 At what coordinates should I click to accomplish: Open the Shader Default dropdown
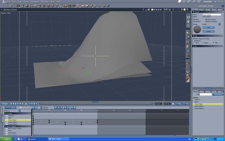219,24
